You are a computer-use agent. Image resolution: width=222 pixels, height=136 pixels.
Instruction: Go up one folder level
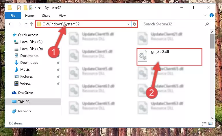tap(32, 24)
